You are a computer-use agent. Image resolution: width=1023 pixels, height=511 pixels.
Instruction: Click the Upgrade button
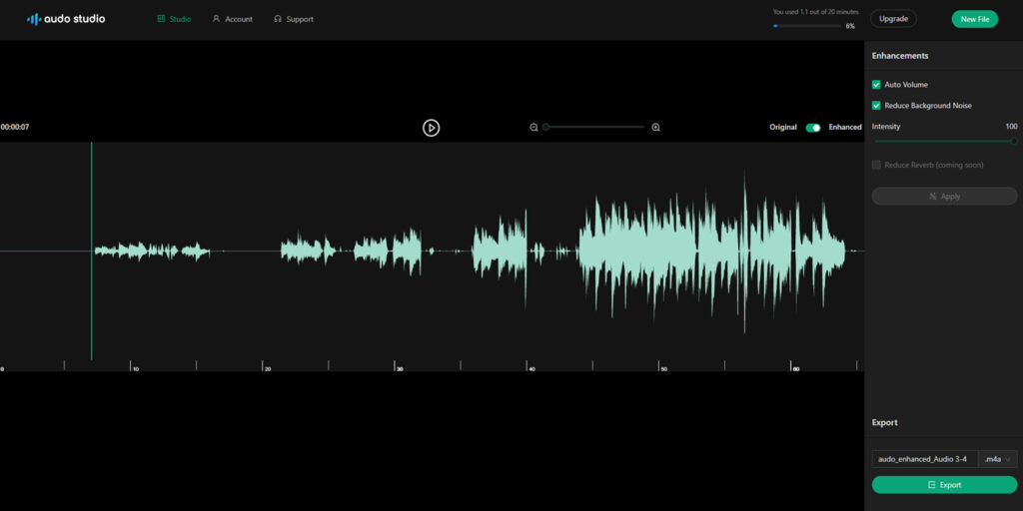[893, 19]
